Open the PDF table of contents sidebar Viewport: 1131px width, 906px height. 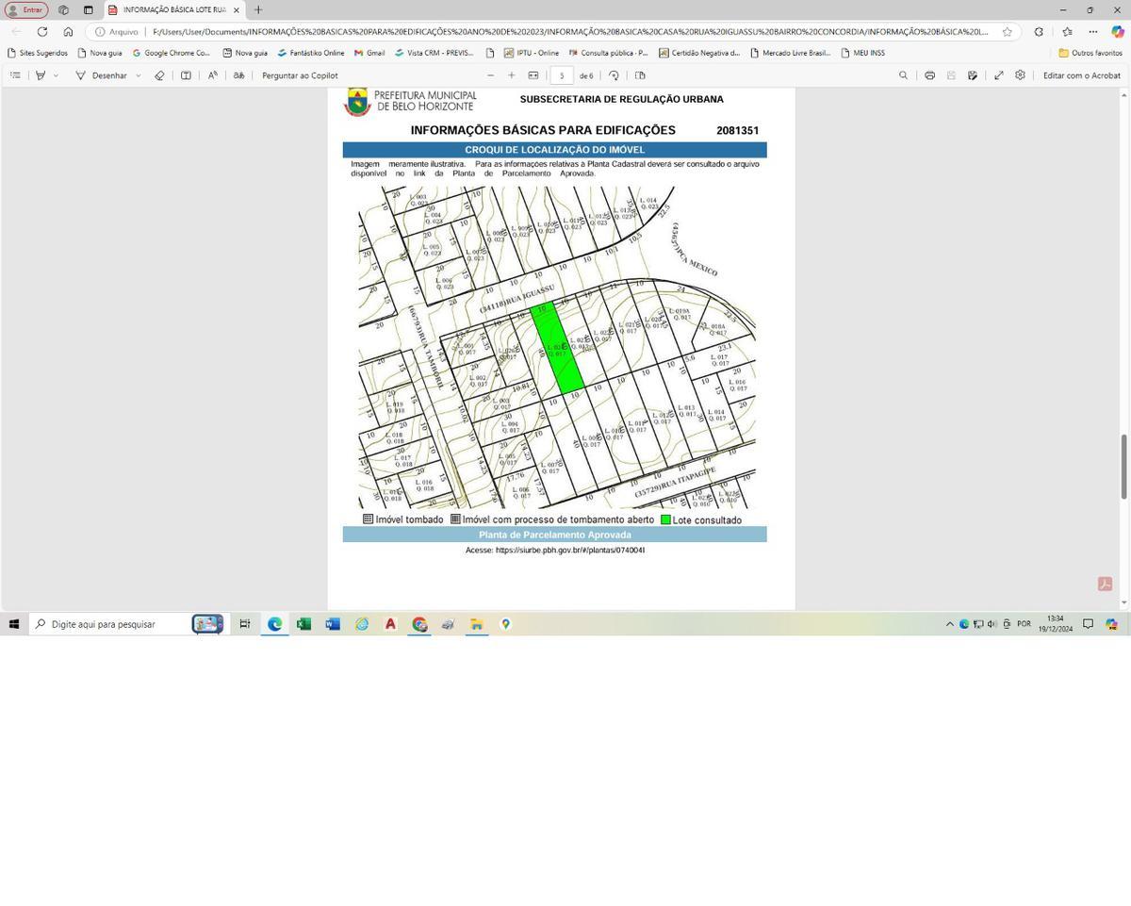pyautogui.click(x=15, y=75)
